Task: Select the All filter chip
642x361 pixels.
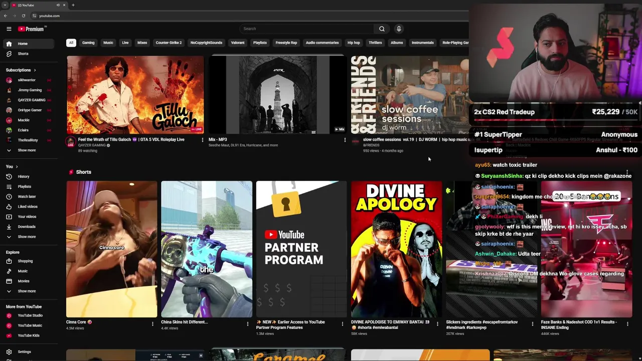Action: pyautogui.click(x=71, y=43)
